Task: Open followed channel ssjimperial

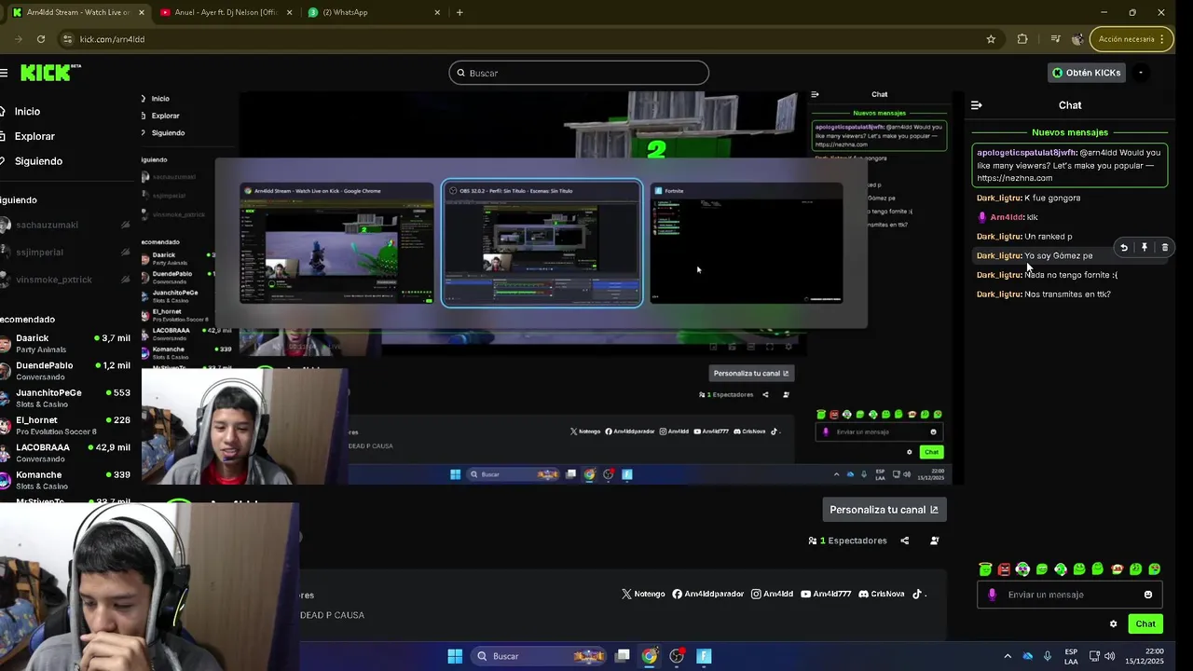Action: tap(67, 252)
